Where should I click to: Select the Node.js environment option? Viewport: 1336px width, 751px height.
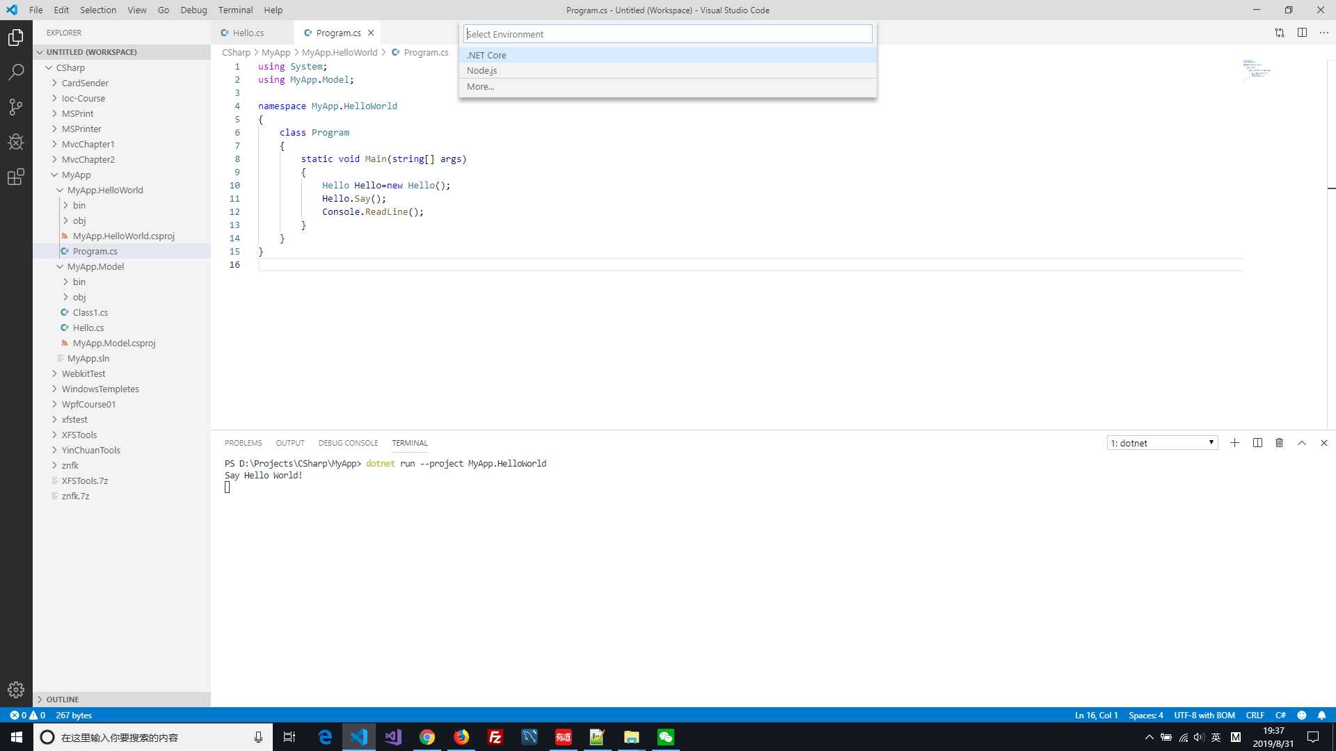(667, 71)
